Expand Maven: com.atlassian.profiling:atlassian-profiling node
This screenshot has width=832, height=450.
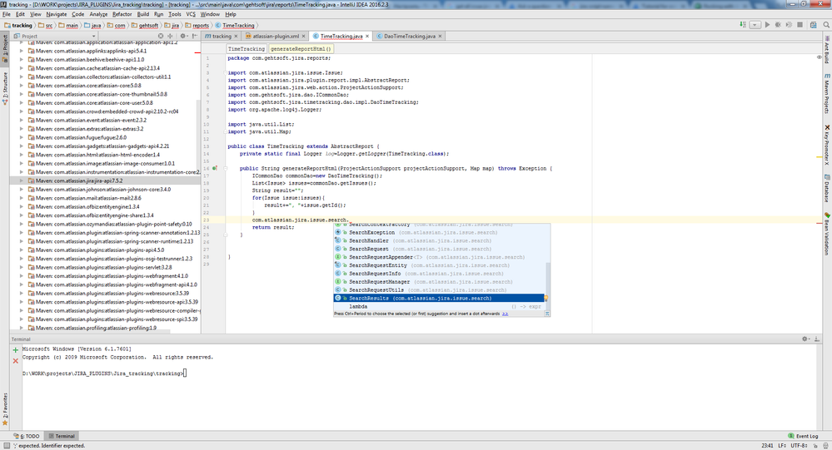(x=21, y=328)
